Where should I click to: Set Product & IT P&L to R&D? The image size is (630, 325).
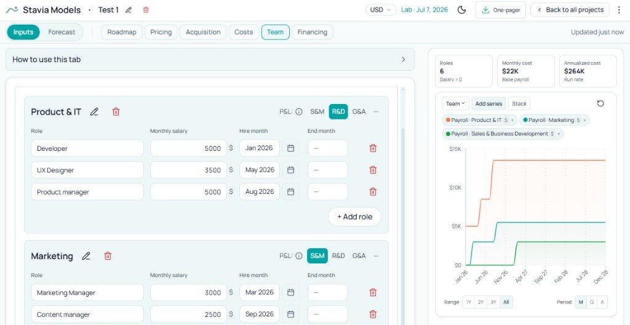pos(338,112)
